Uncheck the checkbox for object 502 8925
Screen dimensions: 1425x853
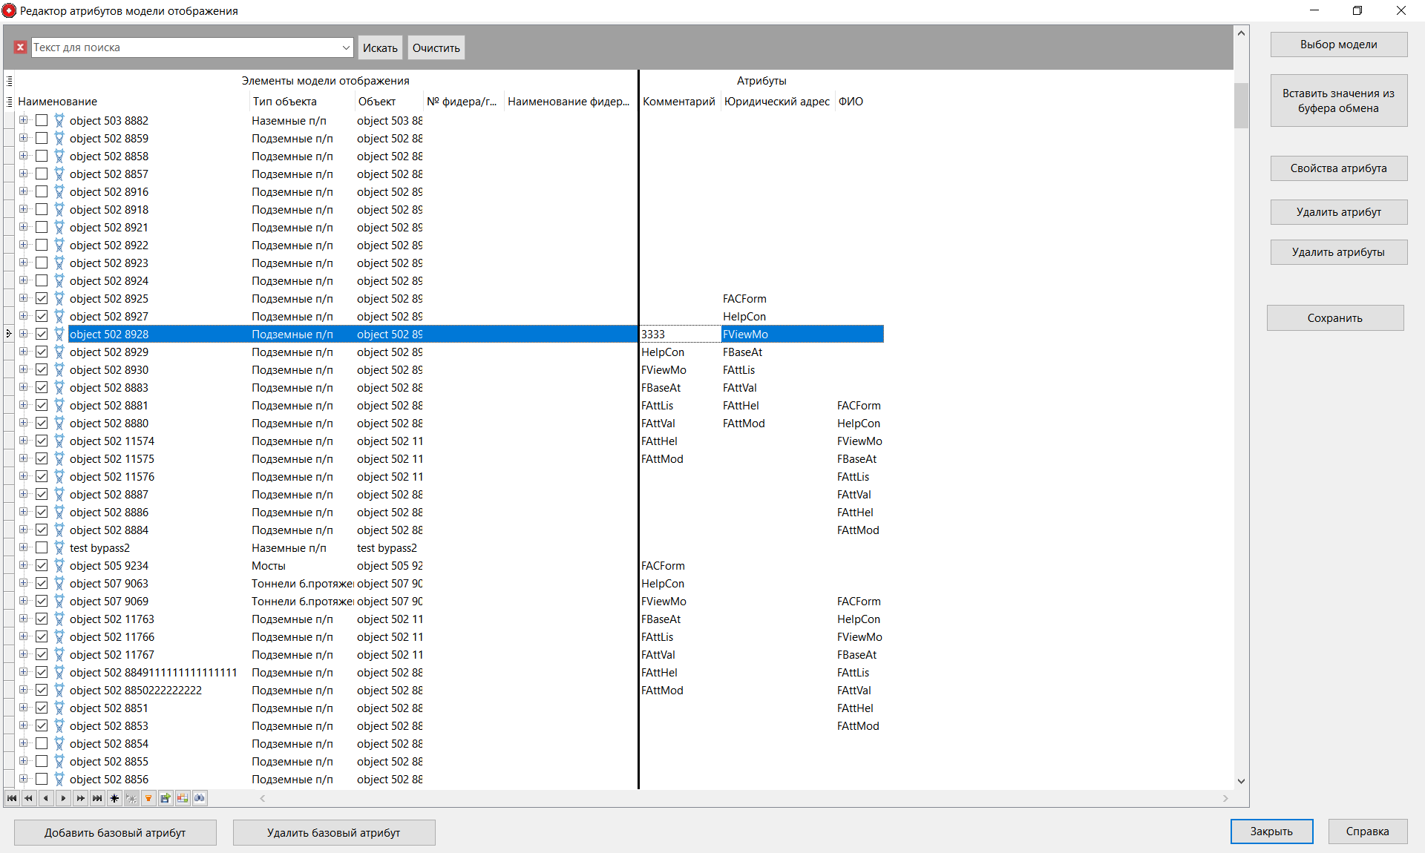tap(42, 298)
